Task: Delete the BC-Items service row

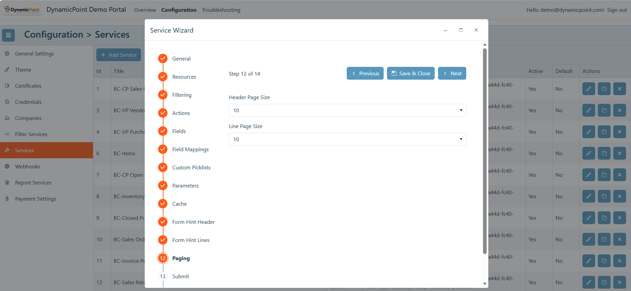Action: click(x=620, y=153)
